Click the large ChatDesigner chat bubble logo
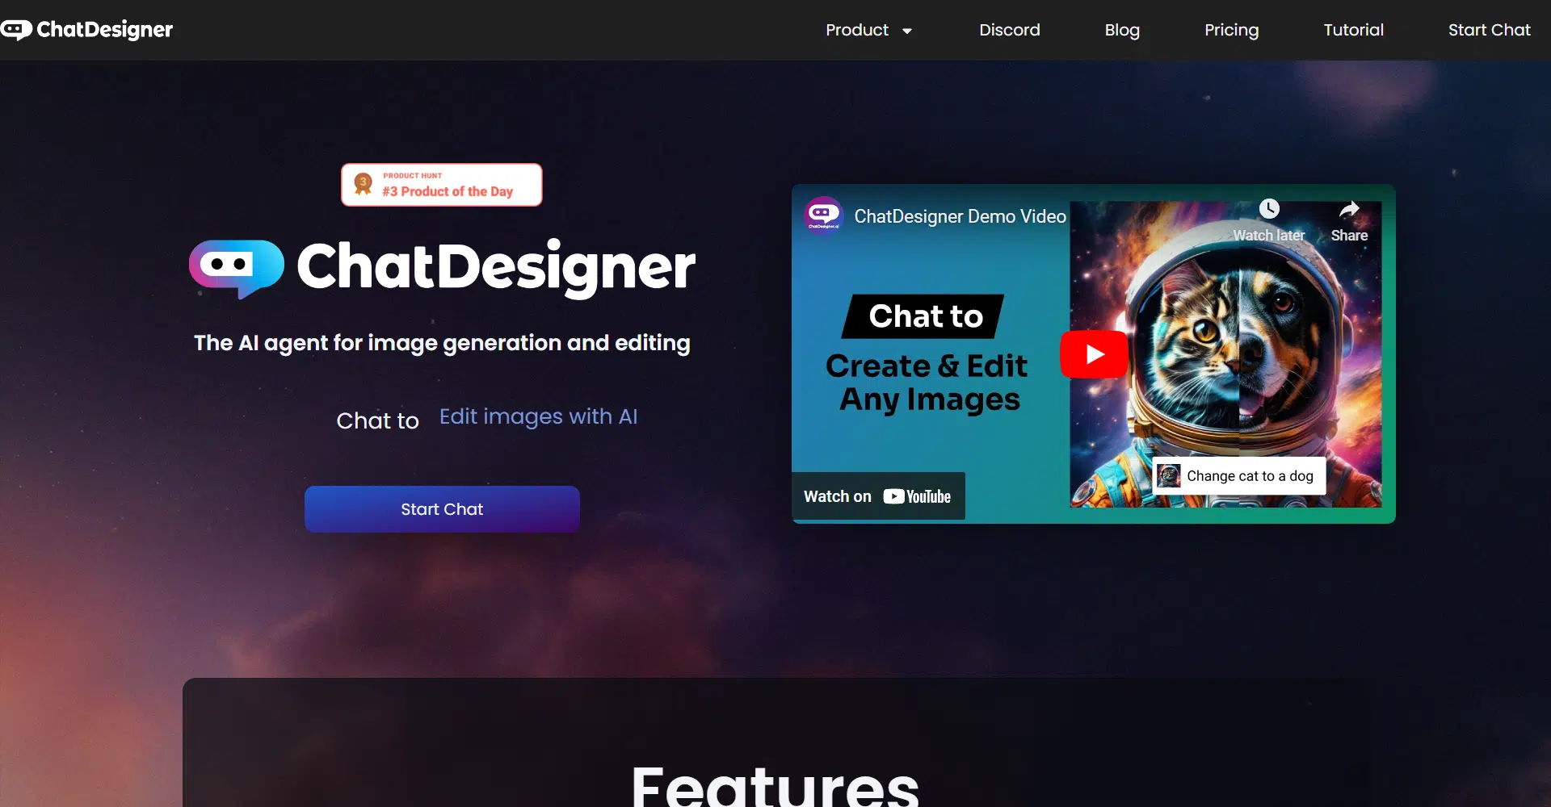The height and width of the screenshot is (807, 1551). tap(236, 267)
